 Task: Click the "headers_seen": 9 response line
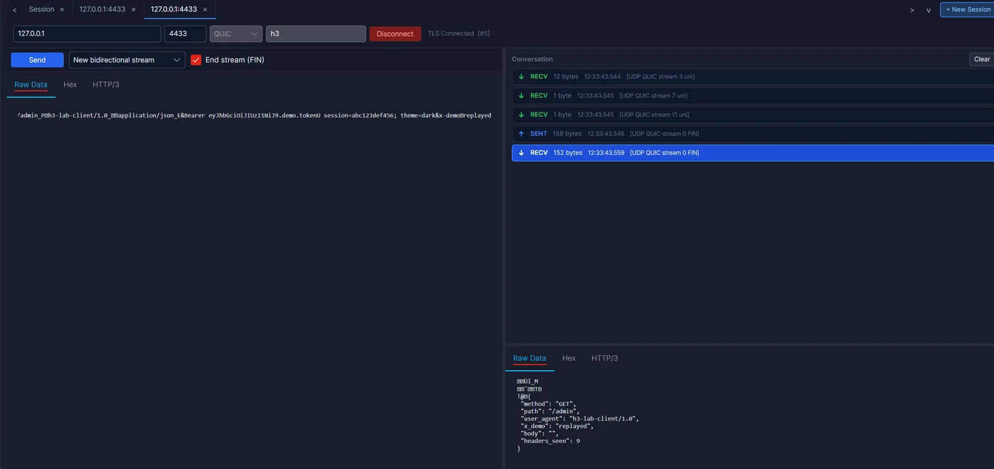(550, 441)
